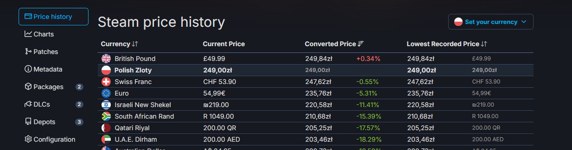Open the Set your currency dropdown
This screenshot has width=572, height=150.
(490, 22)
